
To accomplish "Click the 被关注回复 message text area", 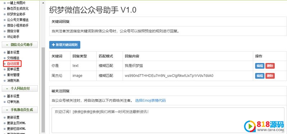I will point(168,120).
